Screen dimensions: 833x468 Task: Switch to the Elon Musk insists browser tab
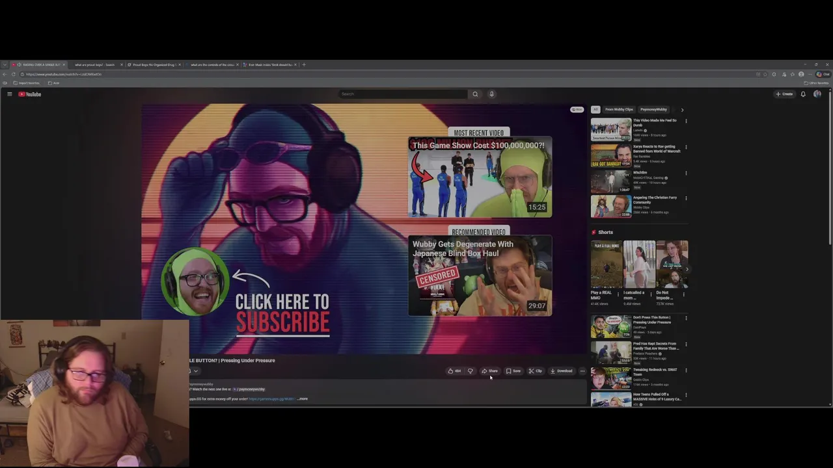[270, 65]
